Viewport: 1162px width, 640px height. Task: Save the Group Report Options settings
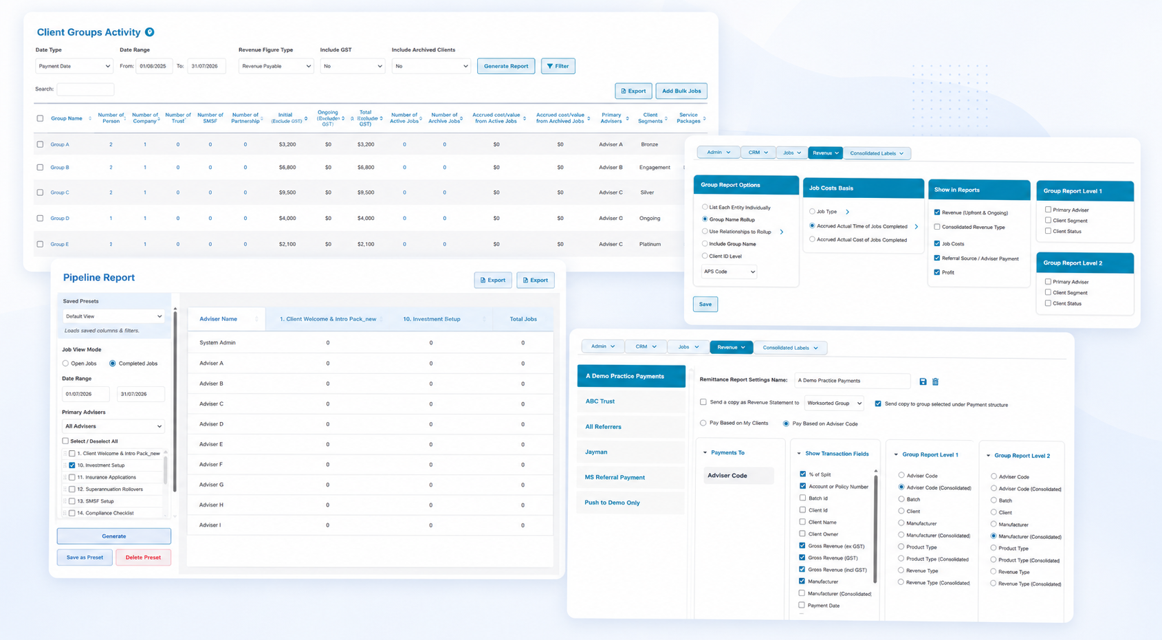coord(705,304)
